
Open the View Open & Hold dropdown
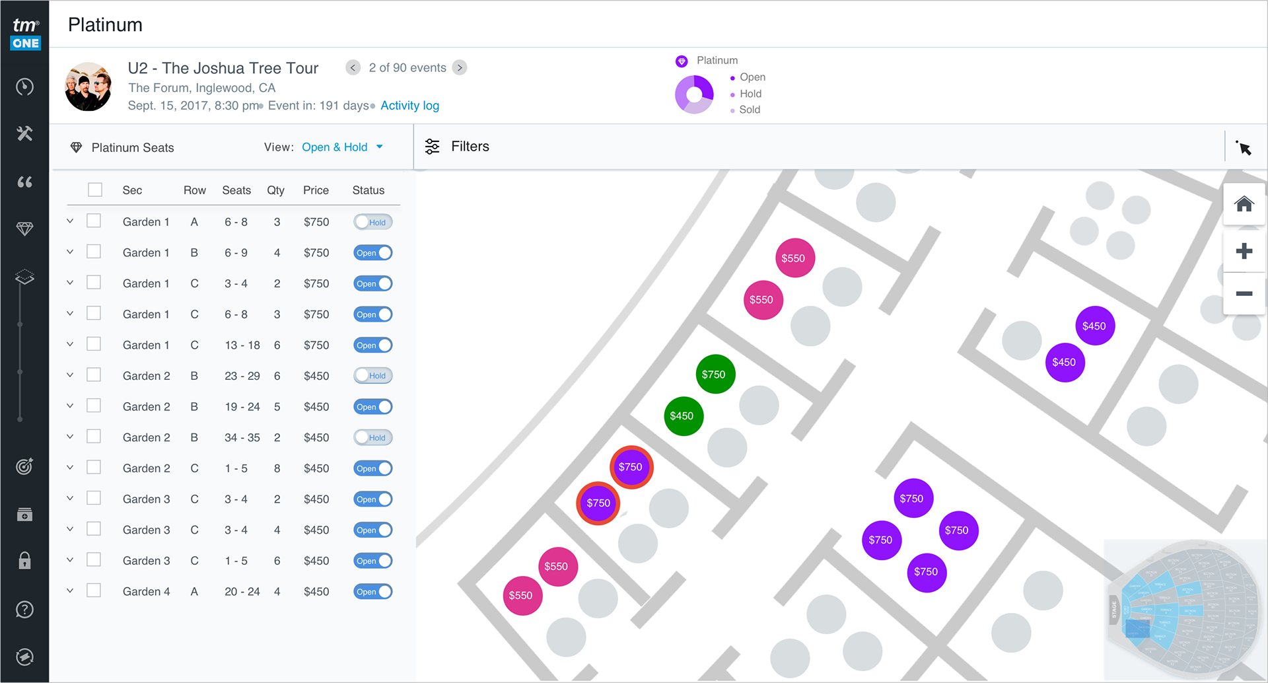[x=342, y=147]
